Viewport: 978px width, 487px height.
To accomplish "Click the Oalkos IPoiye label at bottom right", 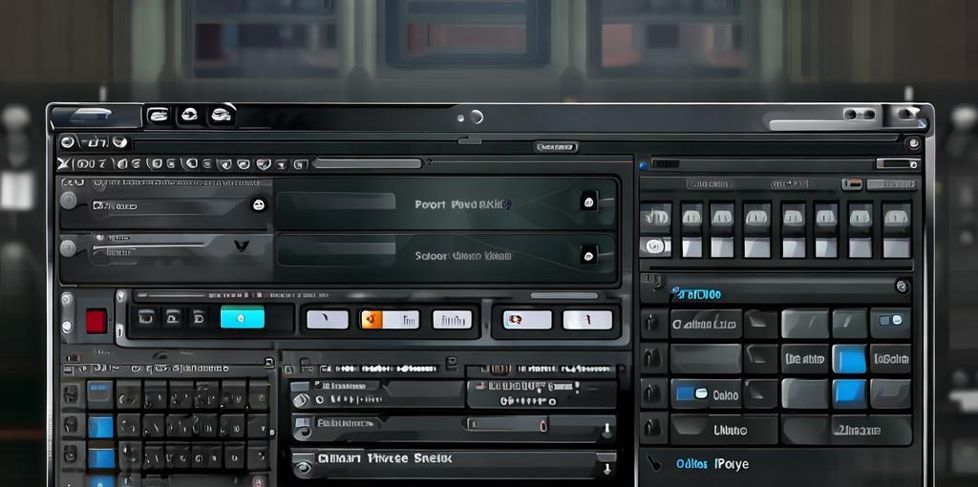I will (x=712, y=464).
